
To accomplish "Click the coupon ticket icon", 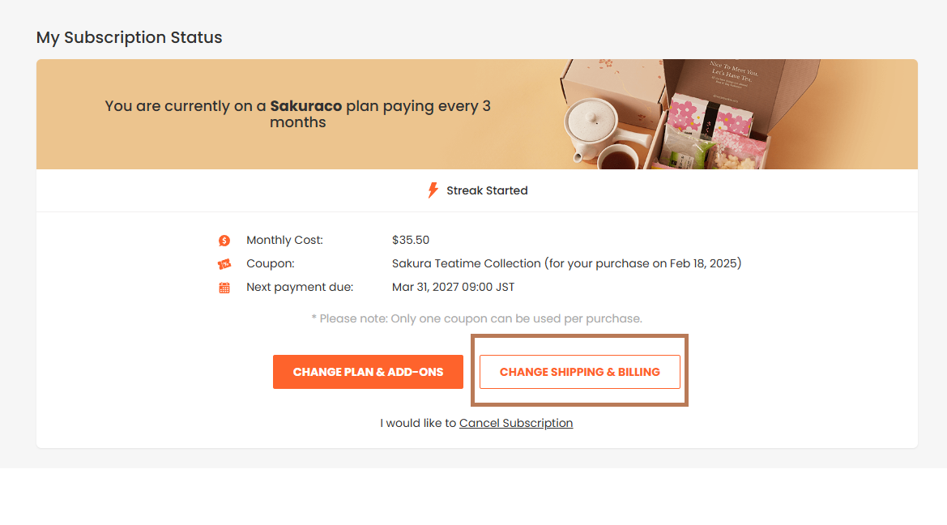I will point(224,264).
